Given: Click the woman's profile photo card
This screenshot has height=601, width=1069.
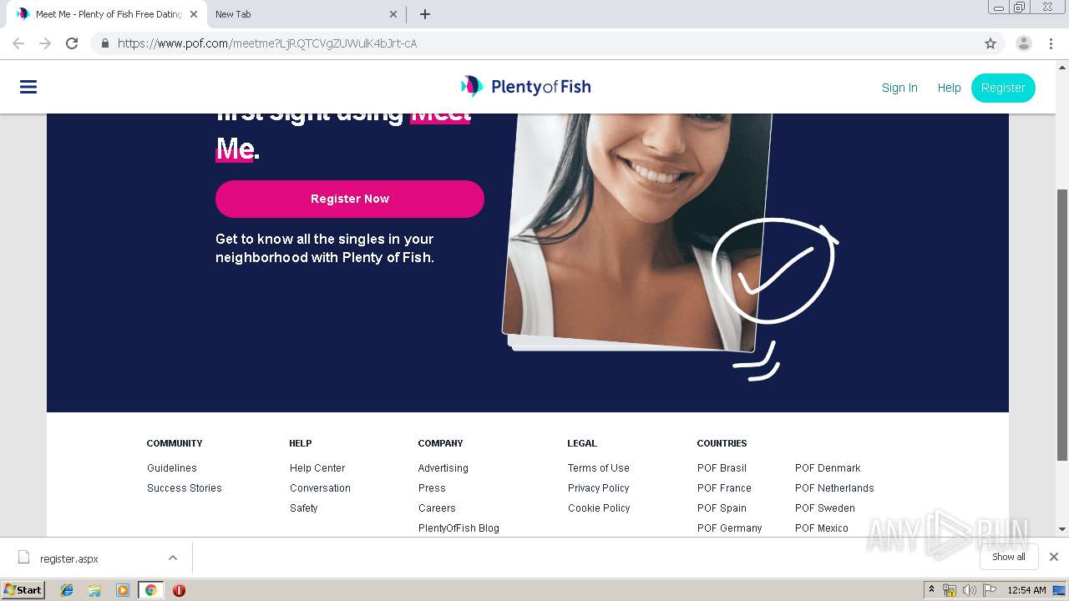Looking at the screenshot, I should (636, 230).
